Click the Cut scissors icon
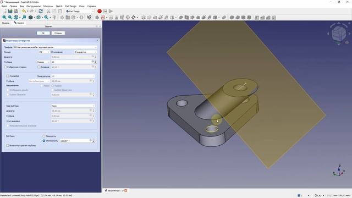The height and width of the screenshot is (198, 352). (48, 11)
